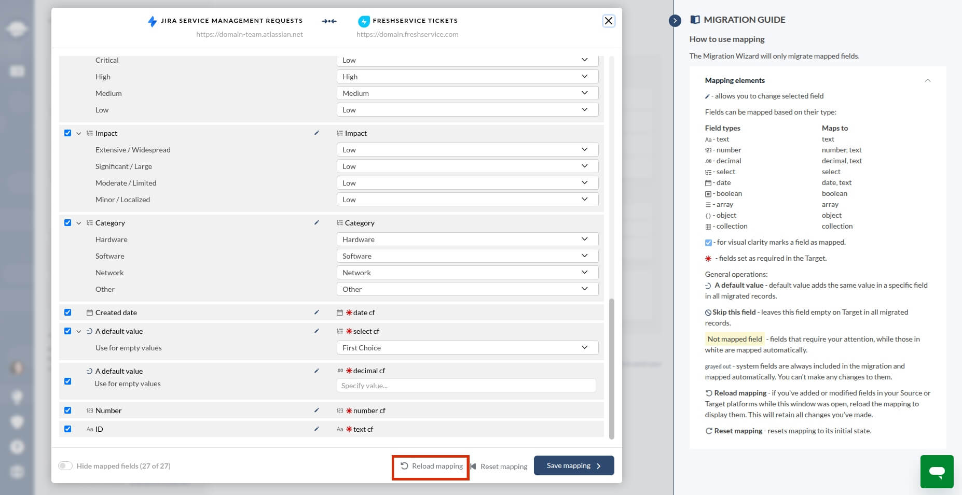Open dropdown for Low priority row mapping
962x495 pixels.
(468, 110)
